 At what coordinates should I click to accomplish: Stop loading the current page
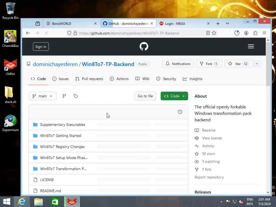tap(46, 33)
